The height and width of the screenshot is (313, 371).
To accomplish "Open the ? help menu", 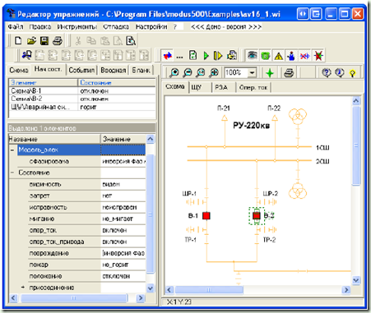I will click(175, 26).
